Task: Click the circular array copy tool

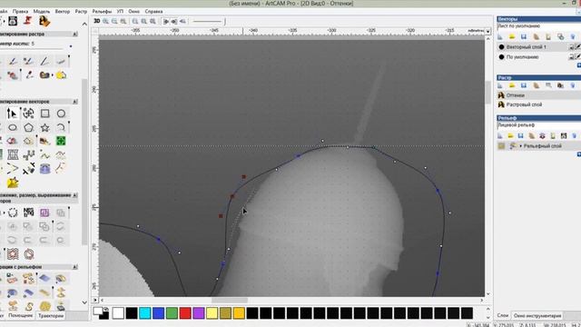Action: (12, 213)
